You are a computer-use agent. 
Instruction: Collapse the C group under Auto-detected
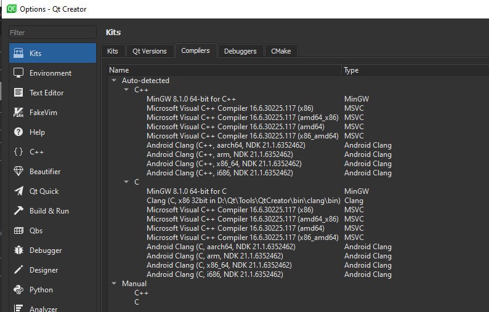[126, 182]
